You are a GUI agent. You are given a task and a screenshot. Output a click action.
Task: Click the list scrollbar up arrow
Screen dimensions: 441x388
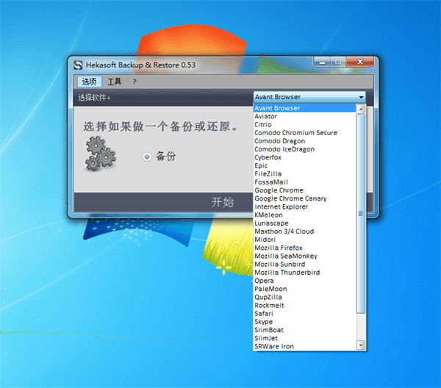click(360, 109)
